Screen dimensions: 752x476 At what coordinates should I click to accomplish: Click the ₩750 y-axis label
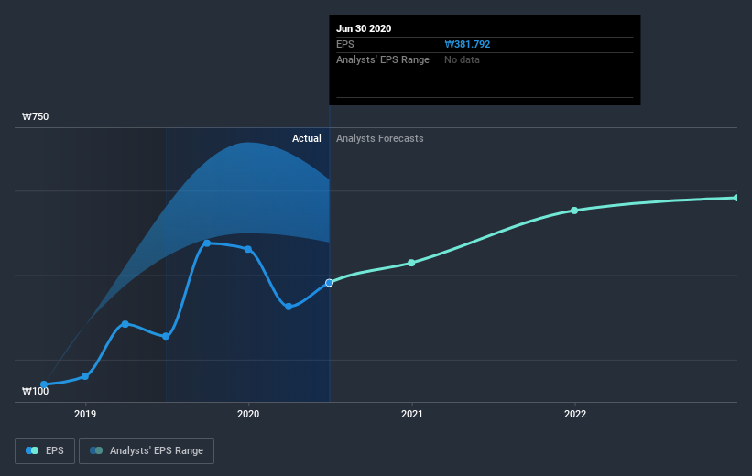coord(36,116)
